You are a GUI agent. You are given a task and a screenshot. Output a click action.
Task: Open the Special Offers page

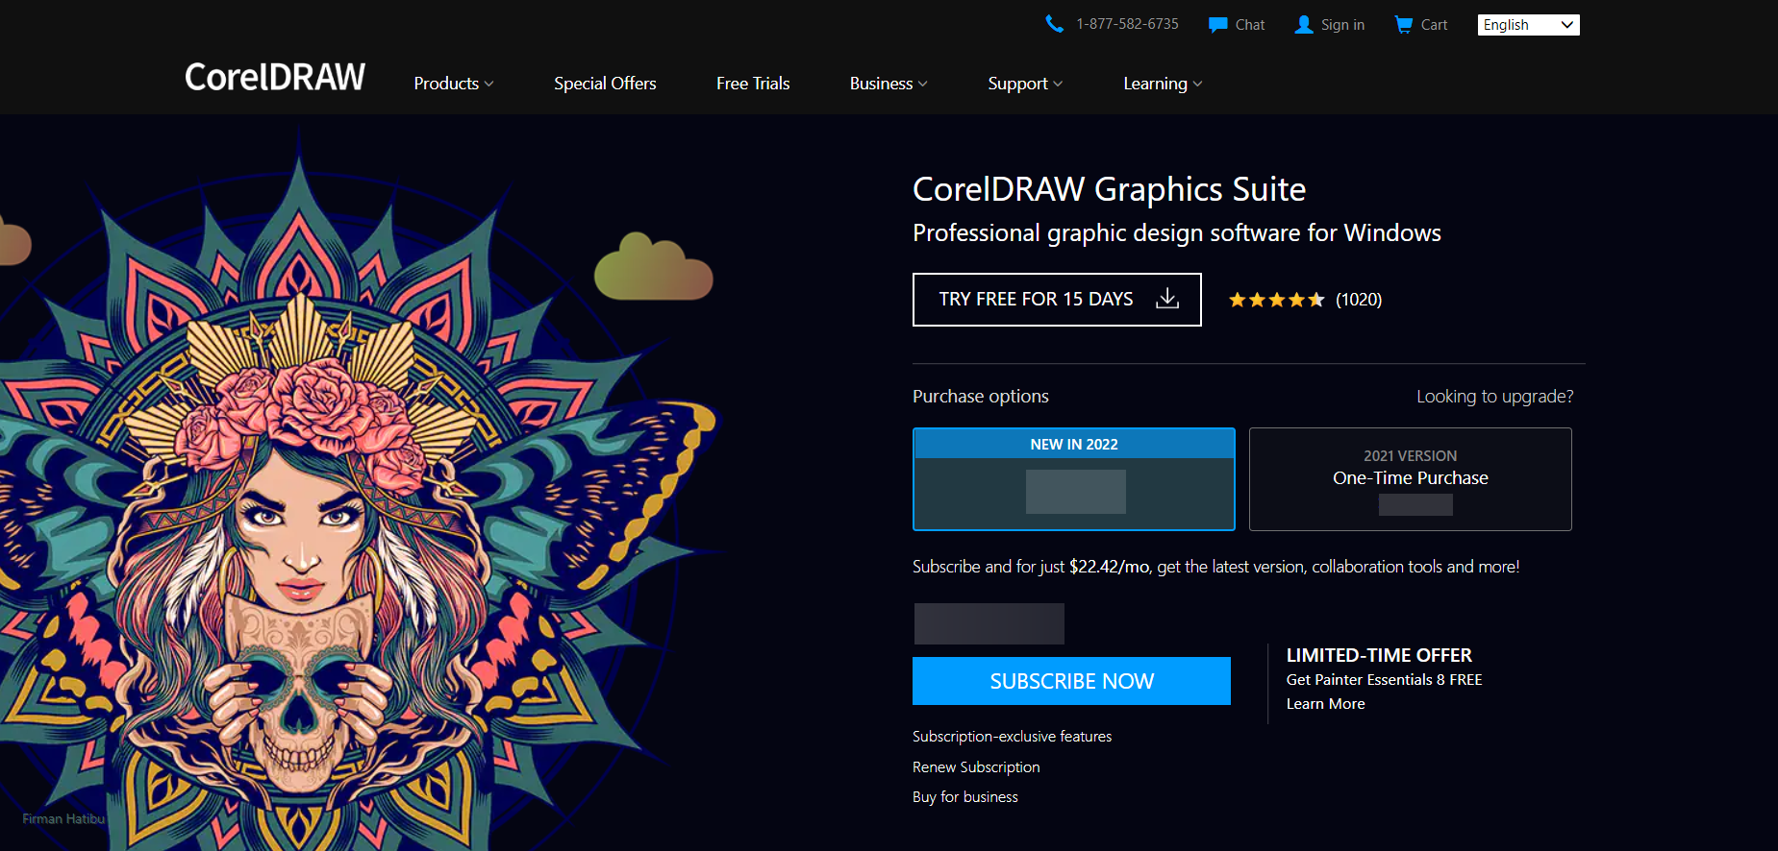605,84
